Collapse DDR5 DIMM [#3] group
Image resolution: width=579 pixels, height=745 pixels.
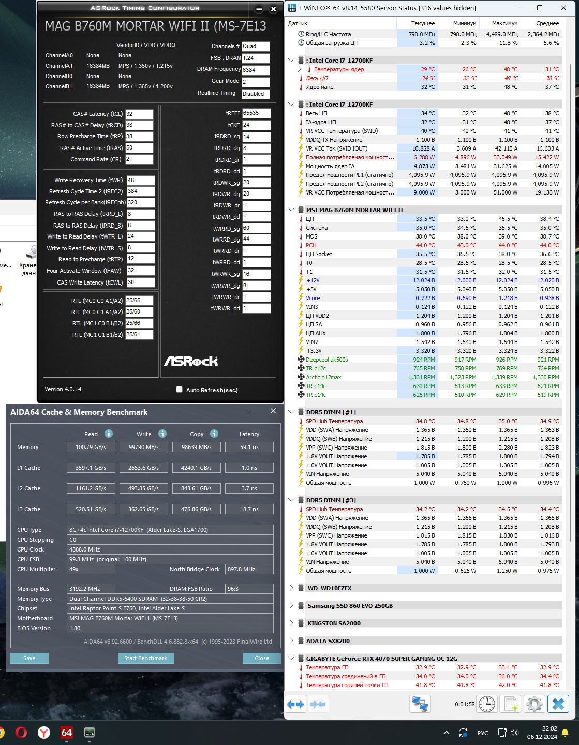click(x=291, y=500)
